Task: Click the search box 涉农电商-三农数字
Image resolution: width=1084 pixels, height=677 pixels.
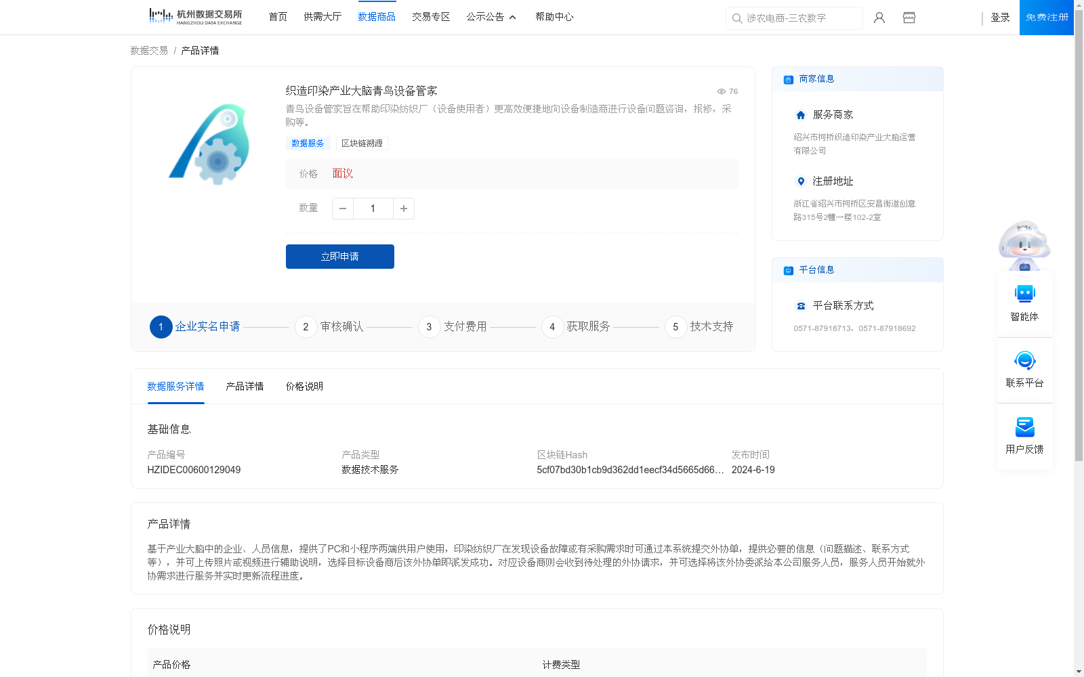Action: [x=794, y=18]
